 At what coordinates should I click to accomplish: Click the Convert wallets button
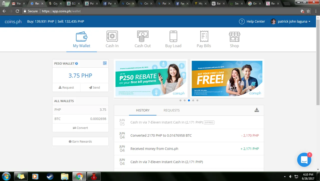80,128
